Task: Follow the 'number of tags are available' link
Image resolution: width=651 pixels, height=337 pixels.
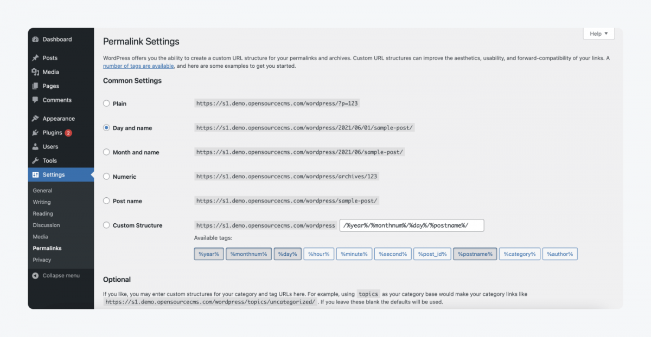Action: (x=139, y=66)
